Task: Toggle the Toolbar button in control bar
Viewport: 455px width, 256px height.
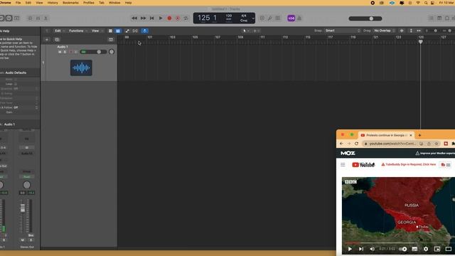Action: [17, 18]
